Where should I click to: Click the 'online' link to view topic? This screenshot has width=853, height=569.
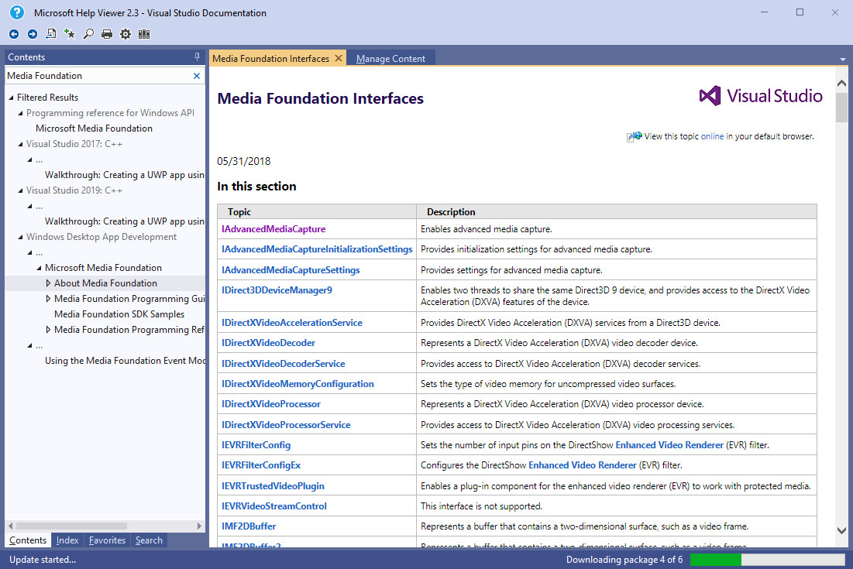(712, 136)
